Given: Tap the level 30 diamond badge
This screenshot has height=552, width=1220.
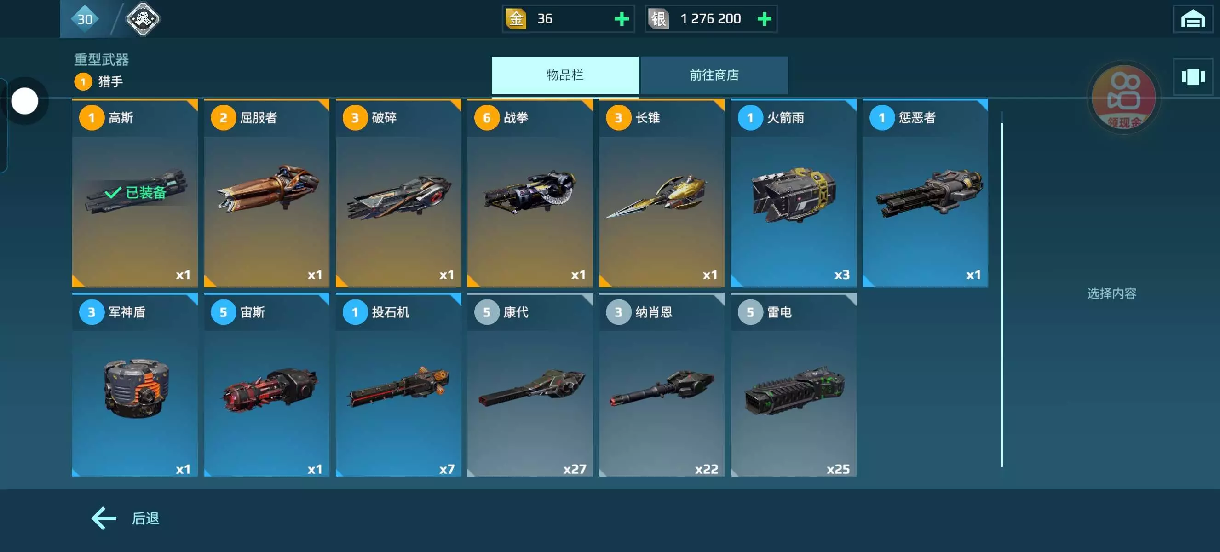Looking at the screenshot, I should pos(85,19).
